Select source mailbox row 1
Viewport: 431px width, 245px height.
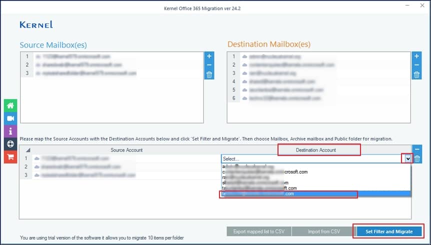[112, 56]
